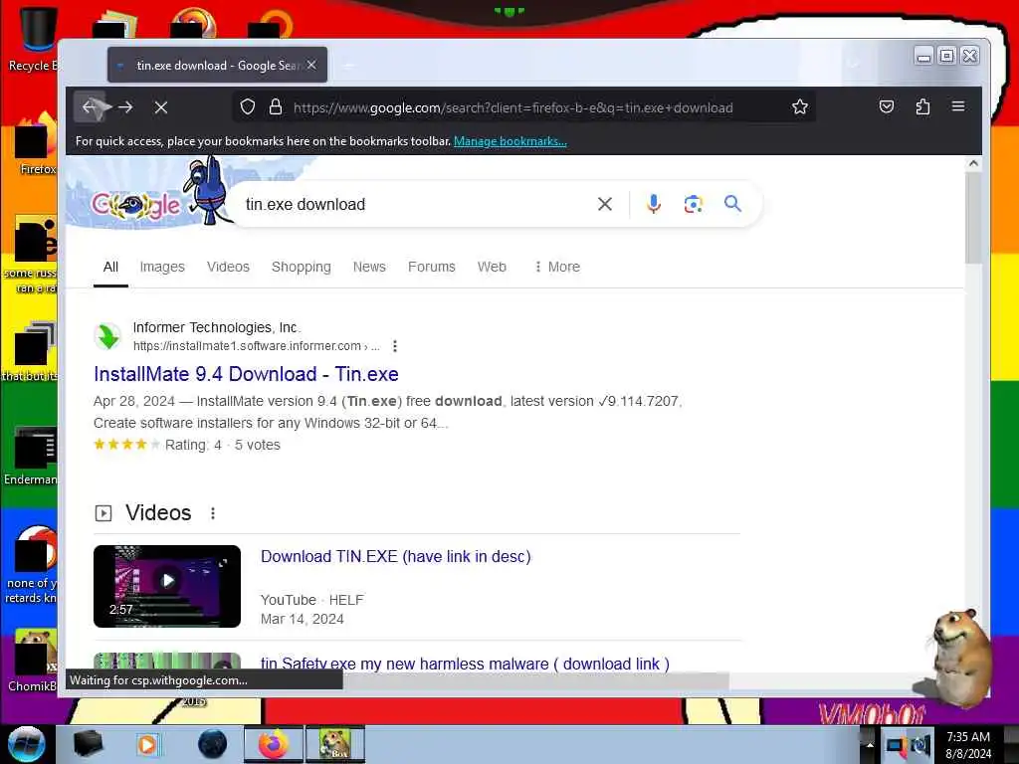Open InstallMate 9.4 Download - Tin.exe result

pos(246,374)
